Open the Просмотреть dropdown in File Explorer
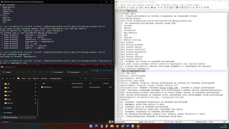 74,72
